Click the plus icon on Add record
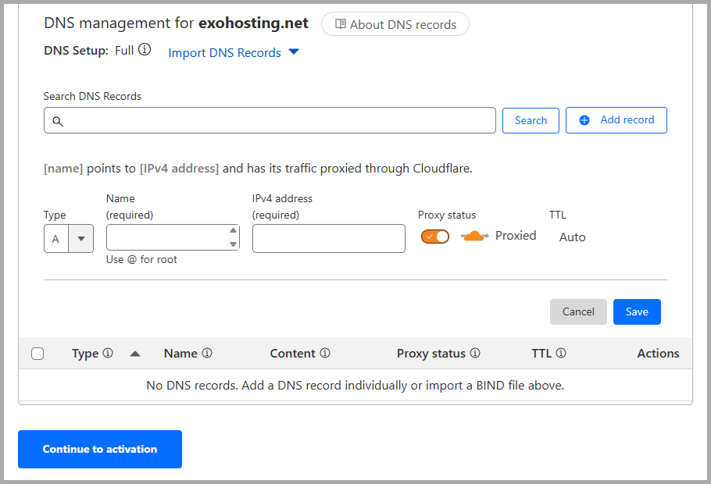Viewport: 711px width, 484px height. 584,119
